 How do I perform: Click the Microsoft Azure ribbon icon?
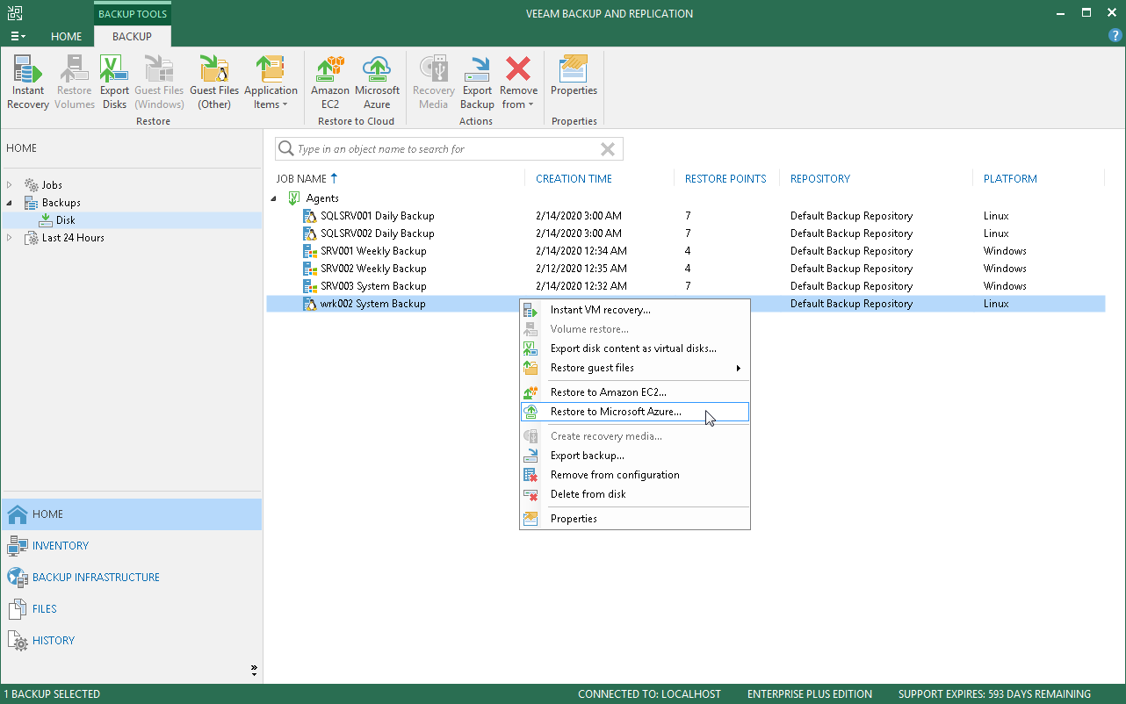(x=377, y=83)
